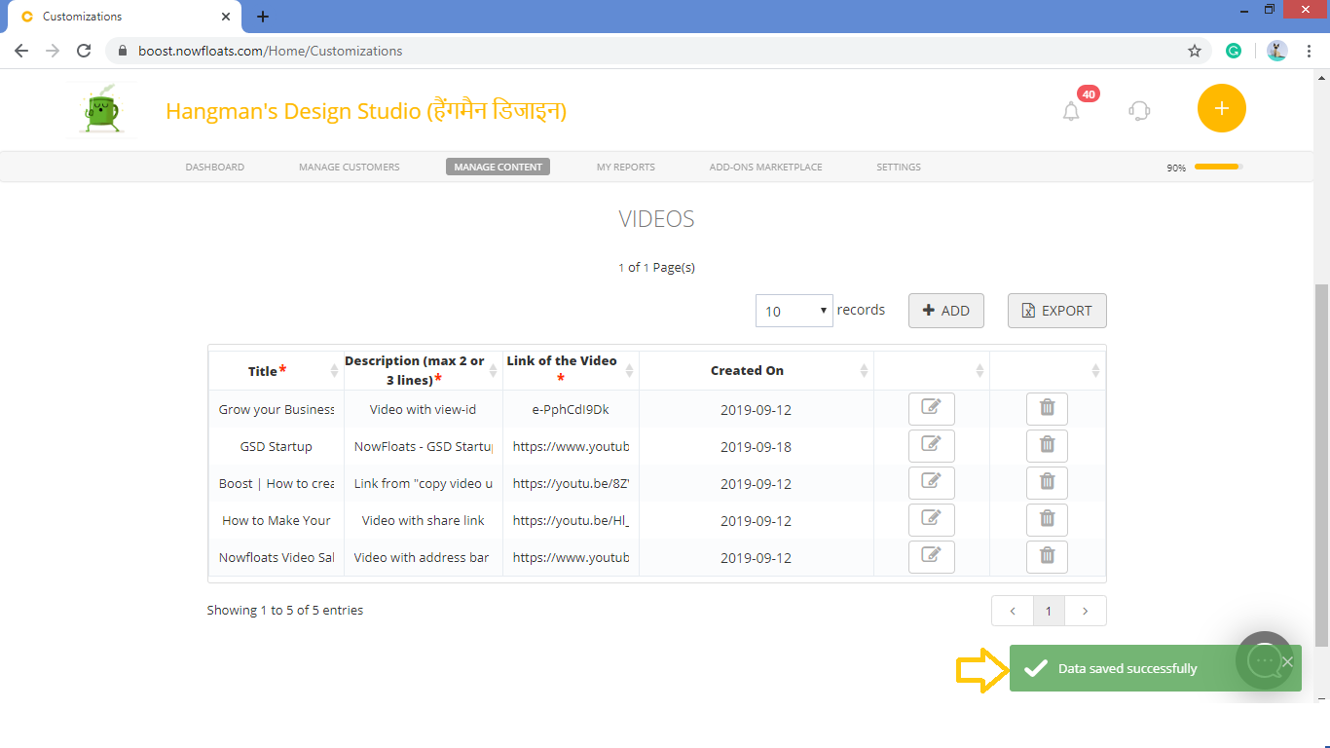Screen dimensions: 1330x748
Task: Toggle sort on Link of the Video column
Action: point(631,370)
